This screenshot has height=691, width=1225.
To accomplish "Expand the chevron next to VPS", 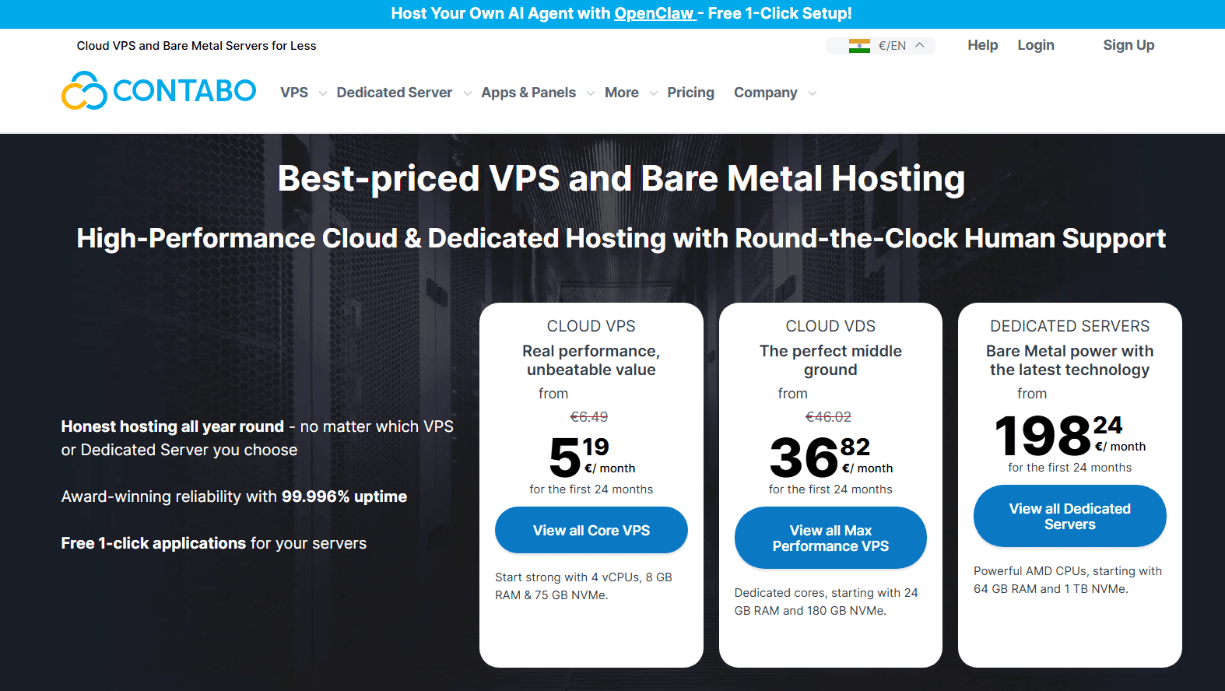I will click(x=322, y=93).
